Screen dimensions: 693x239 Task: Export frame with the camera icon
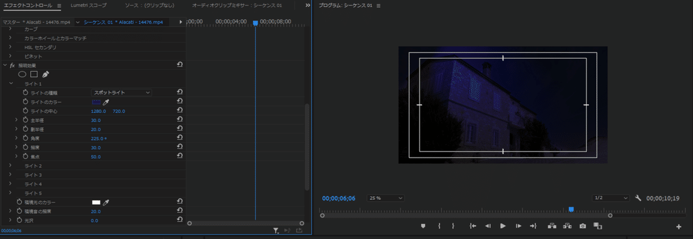[x=582, y=226]
